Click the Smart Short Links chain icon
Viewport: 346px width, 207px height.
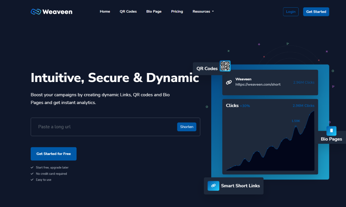click(213, 186)
